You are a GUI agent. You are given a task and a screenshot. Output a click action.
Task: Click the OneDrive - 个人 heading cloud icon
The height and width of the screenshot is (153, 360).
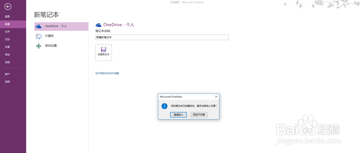(x=99, y=25)
